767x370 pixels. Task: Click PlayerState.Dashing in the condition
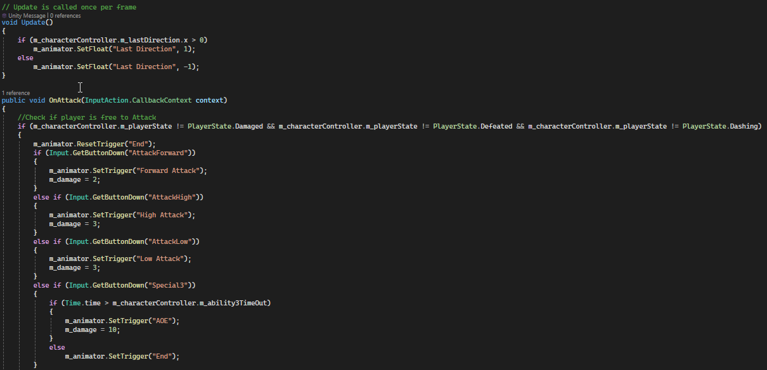coord(720,126)
